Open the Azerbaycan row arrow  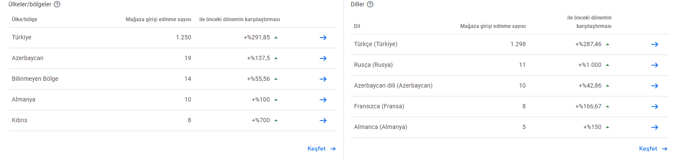tap(323, 58)
